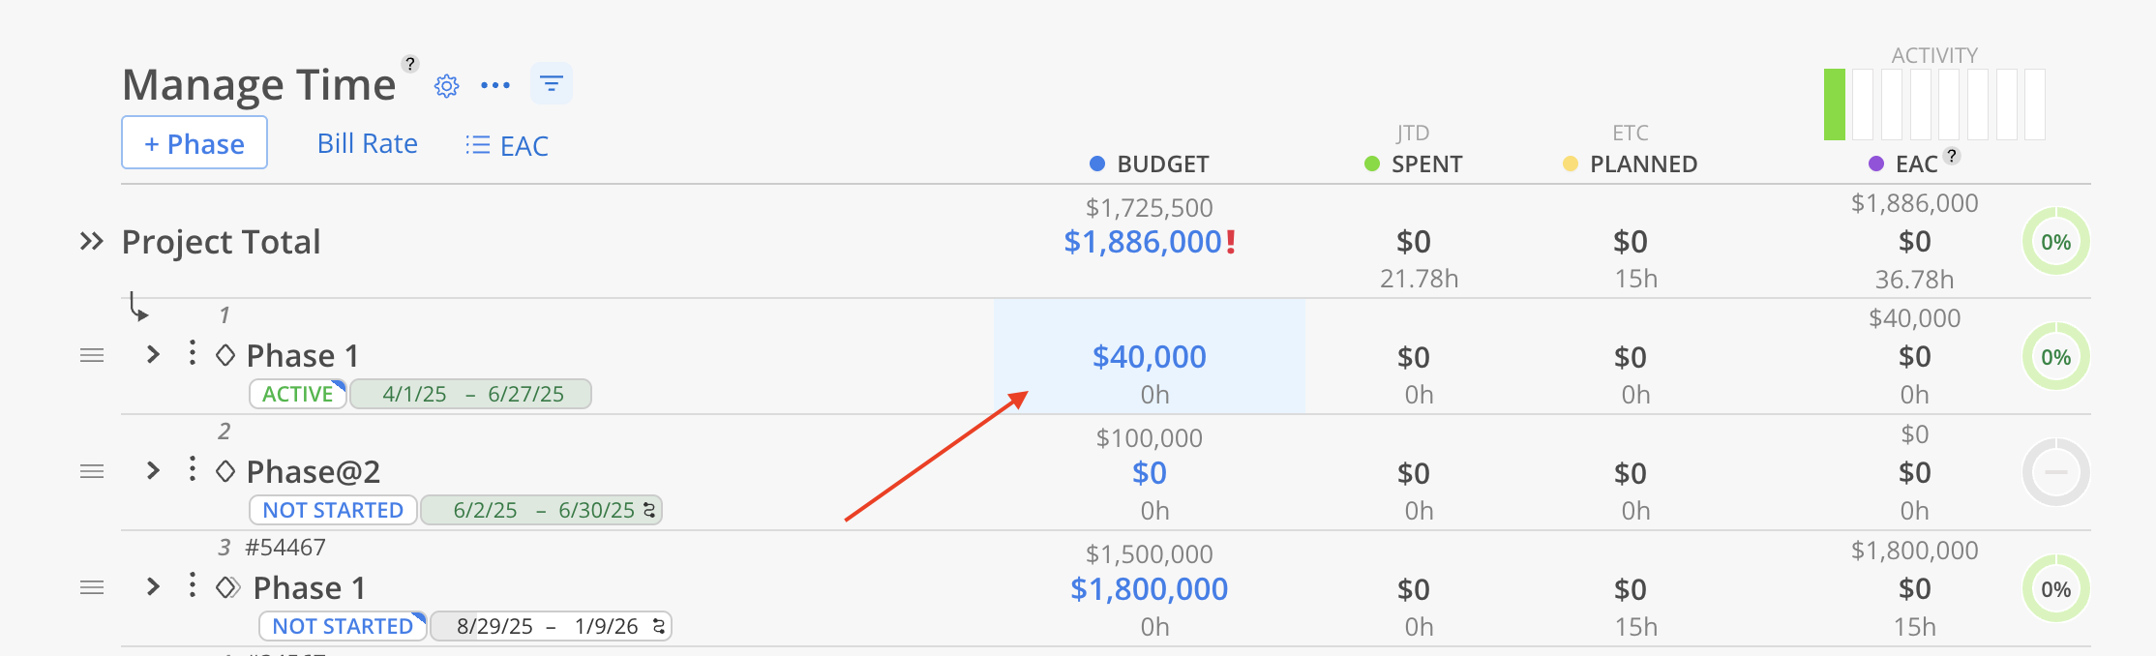This screenshot has width=2156, height=656.
Task: Add a new phase with + Phase
Action: click(x=195, y=143)
